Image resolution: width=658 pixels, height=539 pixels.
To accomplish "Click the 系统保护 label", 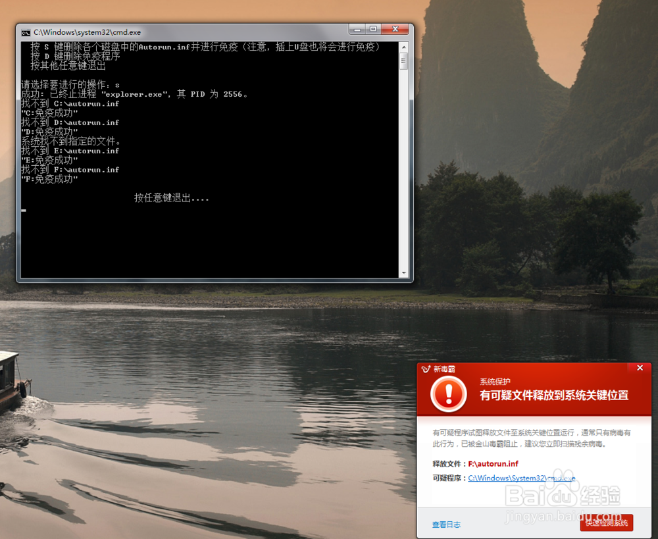I will (x=495, y=382).
